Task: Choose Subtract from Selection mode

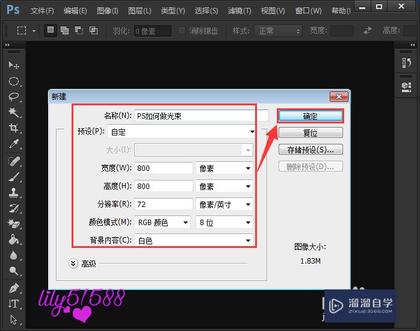Action: 79,30
